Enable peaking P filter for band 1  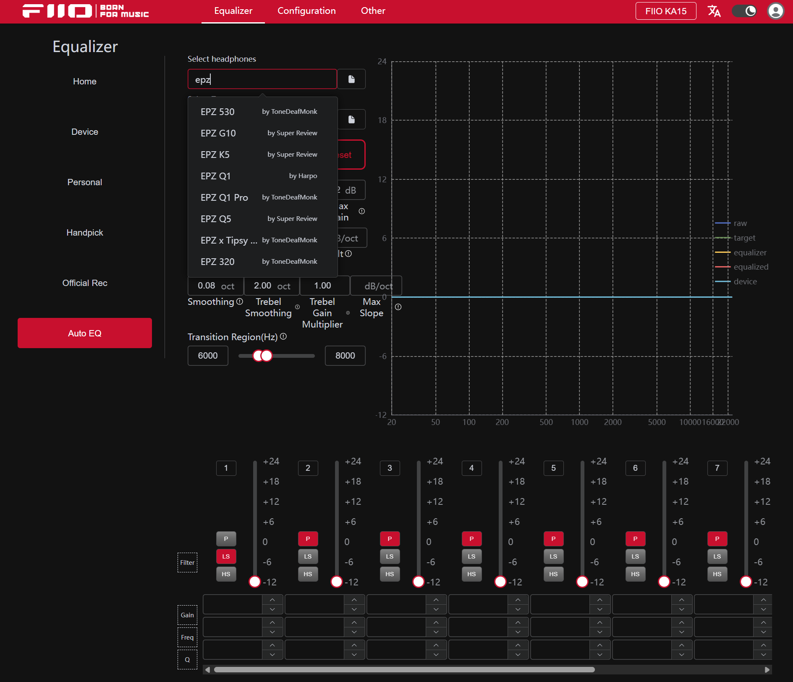click(x=226, y=539)
